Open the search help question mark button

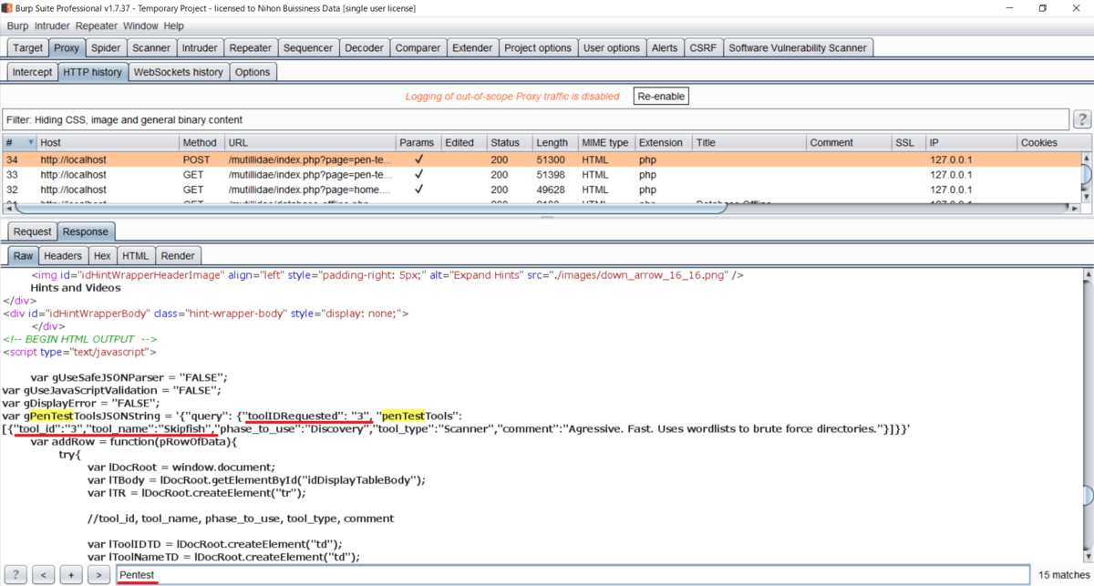tap(15, 575)
